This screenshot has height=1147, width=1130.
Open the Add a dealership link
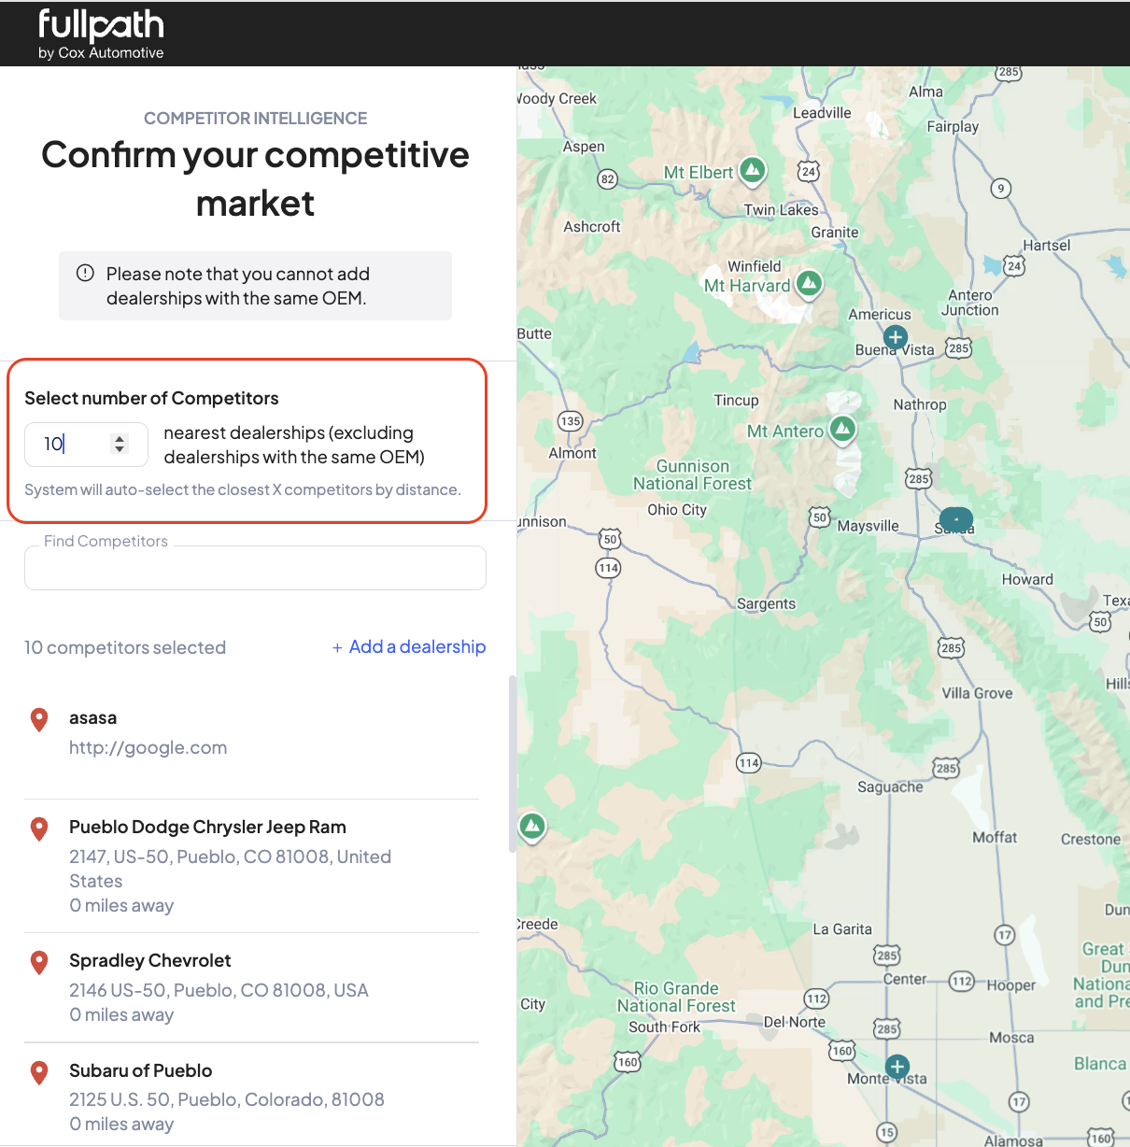(409, 646)
